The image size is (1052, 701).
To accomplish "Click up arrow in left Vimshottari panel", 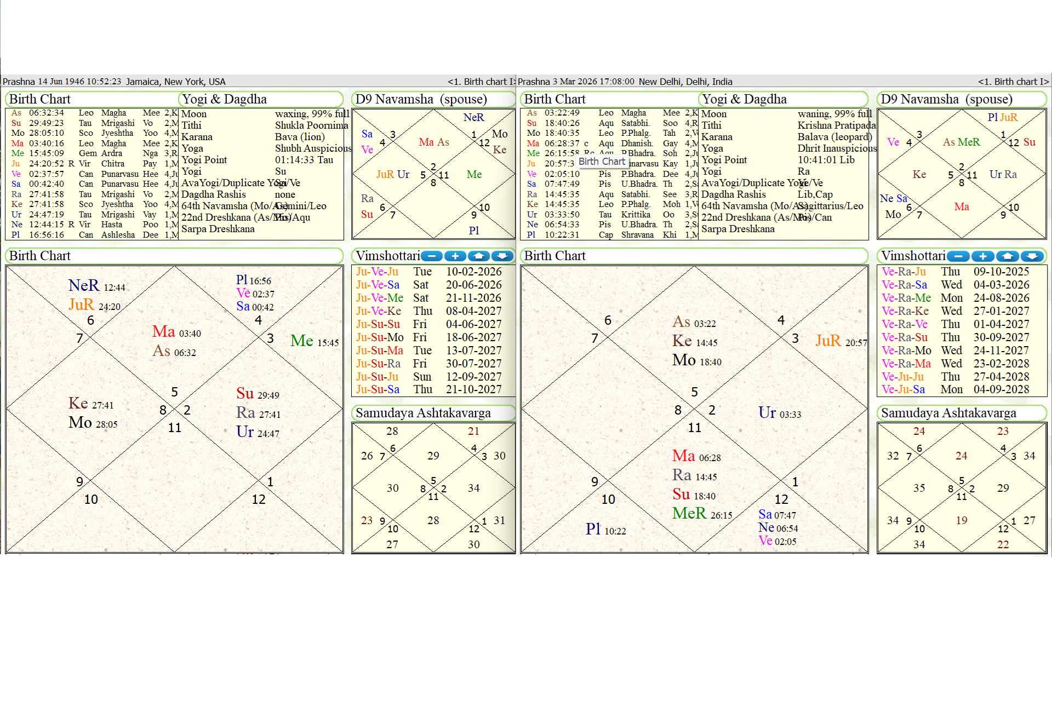I will 479,256.
